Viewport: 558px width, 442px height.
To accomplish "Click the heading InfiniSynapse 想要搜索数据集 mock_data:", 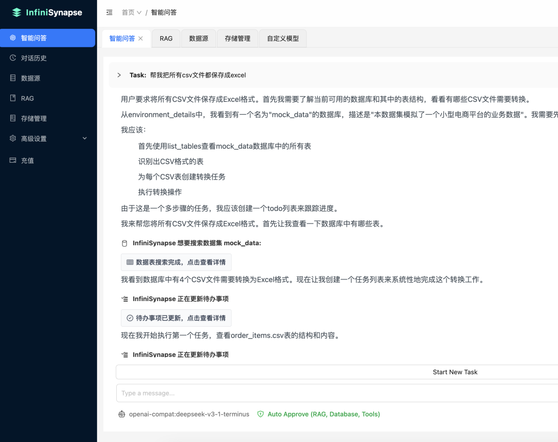I will 197,243.
